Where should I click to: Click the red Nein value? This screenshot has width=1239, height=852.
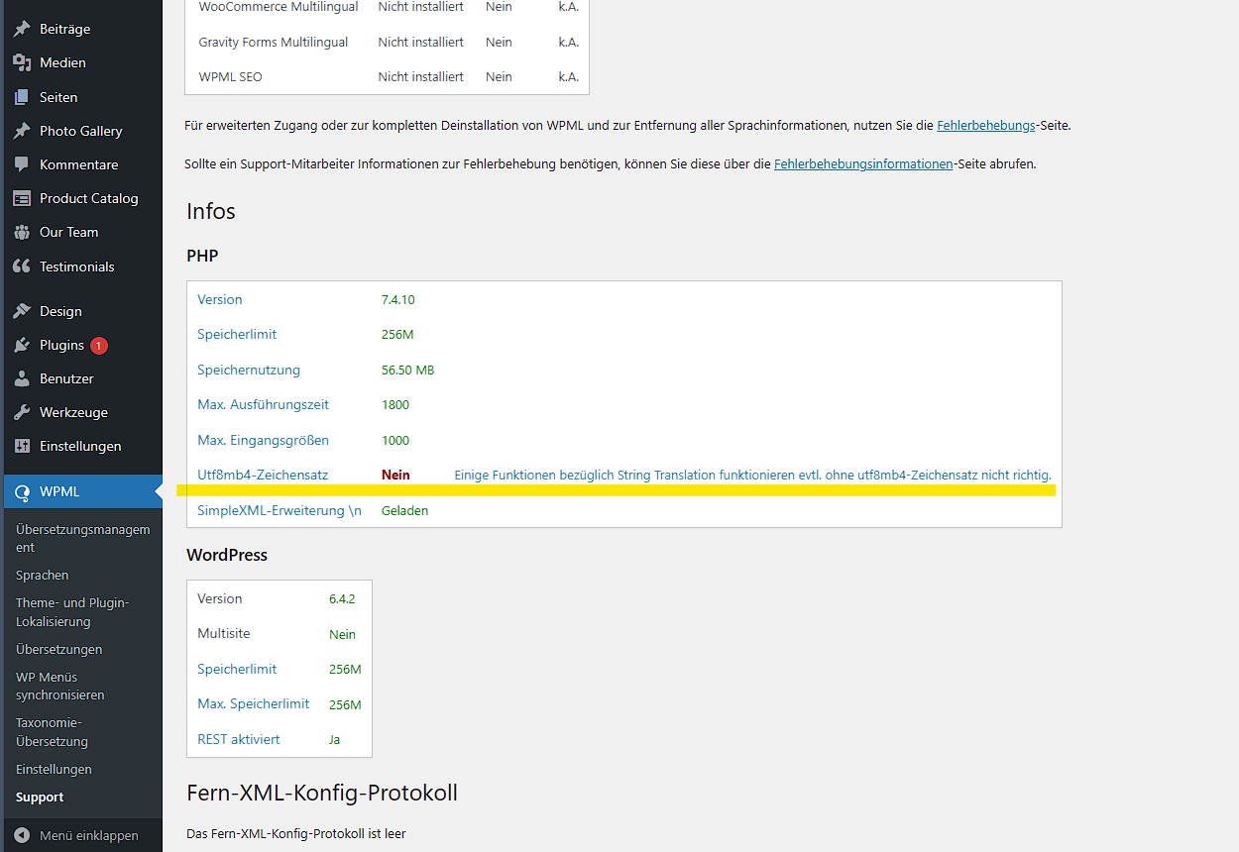click(x=395, y=476)
